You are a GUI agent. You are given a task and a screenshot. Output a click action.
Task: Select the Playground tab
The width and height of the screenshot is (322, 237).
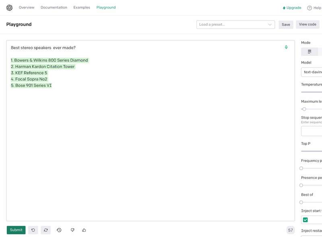tap(106, 7)
